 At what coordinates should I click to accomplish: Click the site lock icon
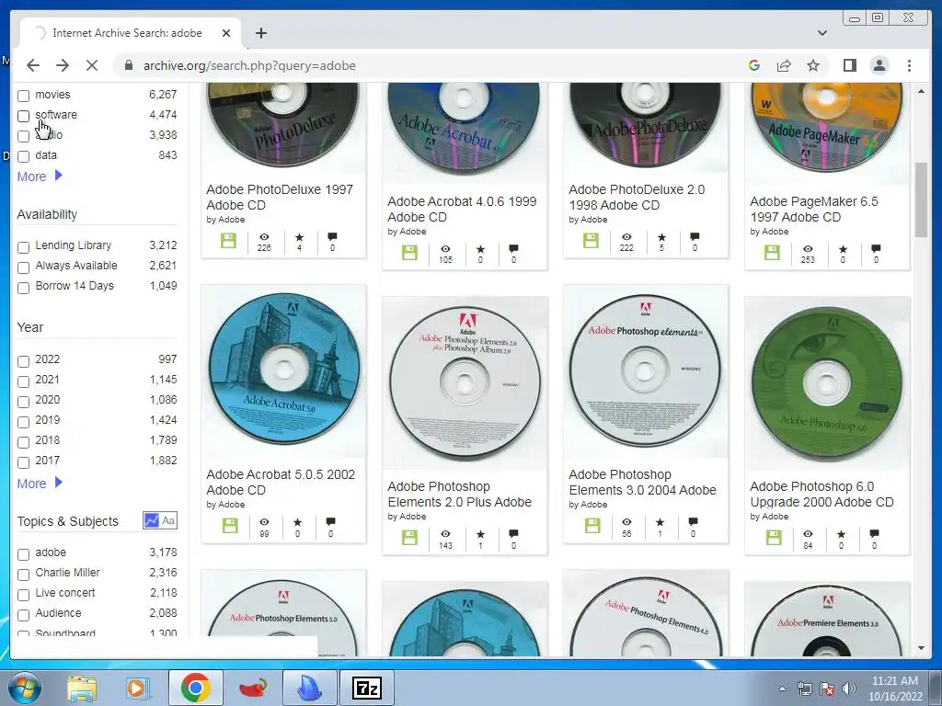pyautogui.click(x=128, y=65)
